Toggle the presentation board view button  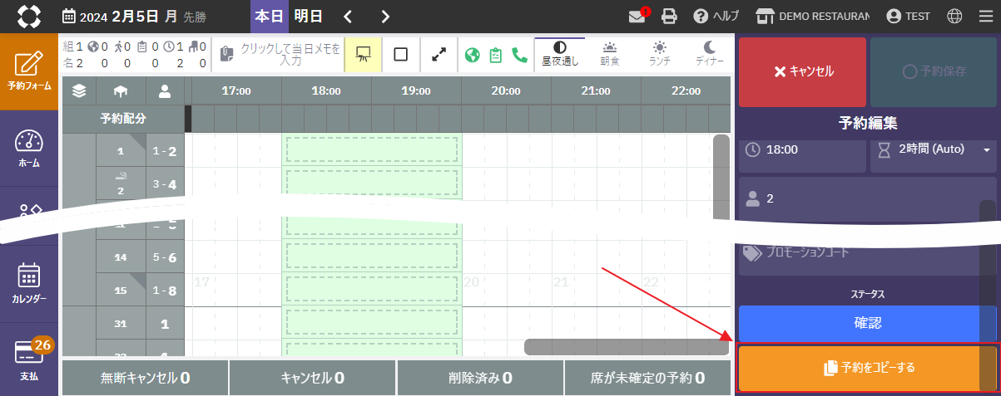click(x=363, y=55)
